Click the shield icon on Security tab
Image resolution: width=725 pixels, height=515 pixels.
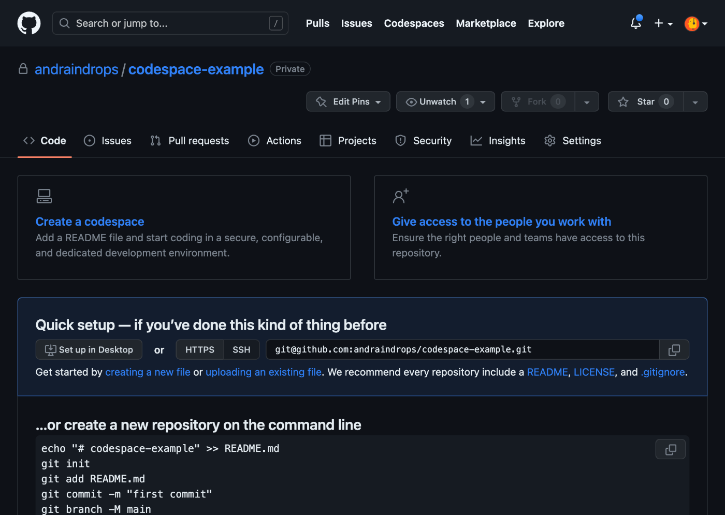pyautogui.click(x=400, y=141)
